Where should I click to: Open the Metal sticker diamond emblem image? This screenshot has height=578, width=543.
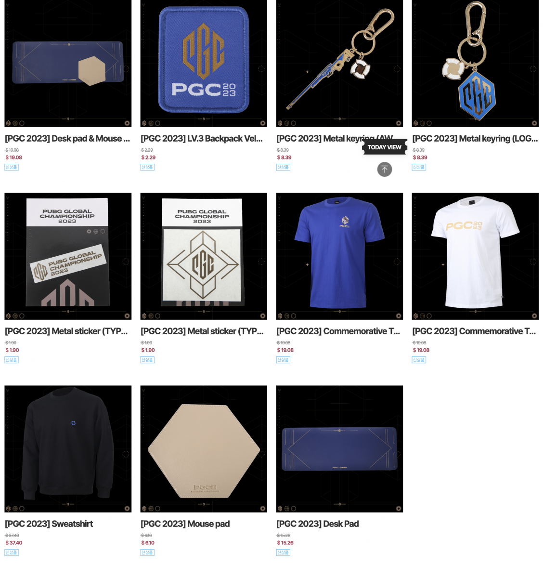point(204,256)
